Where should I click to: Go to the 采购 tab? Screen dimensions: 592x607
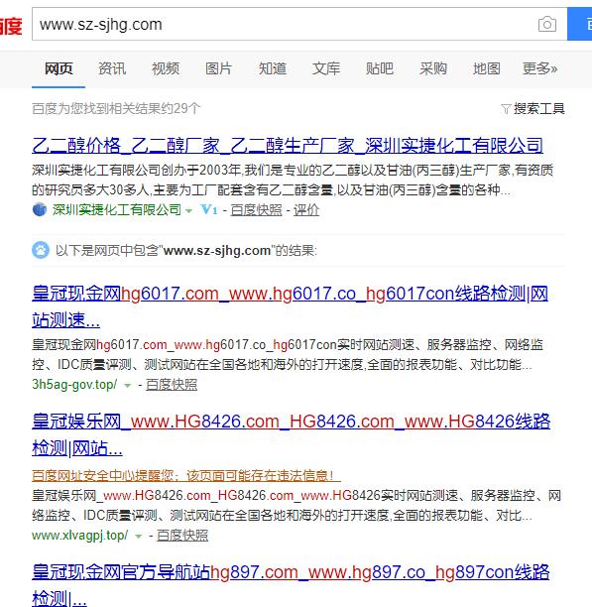pos(433,68)
